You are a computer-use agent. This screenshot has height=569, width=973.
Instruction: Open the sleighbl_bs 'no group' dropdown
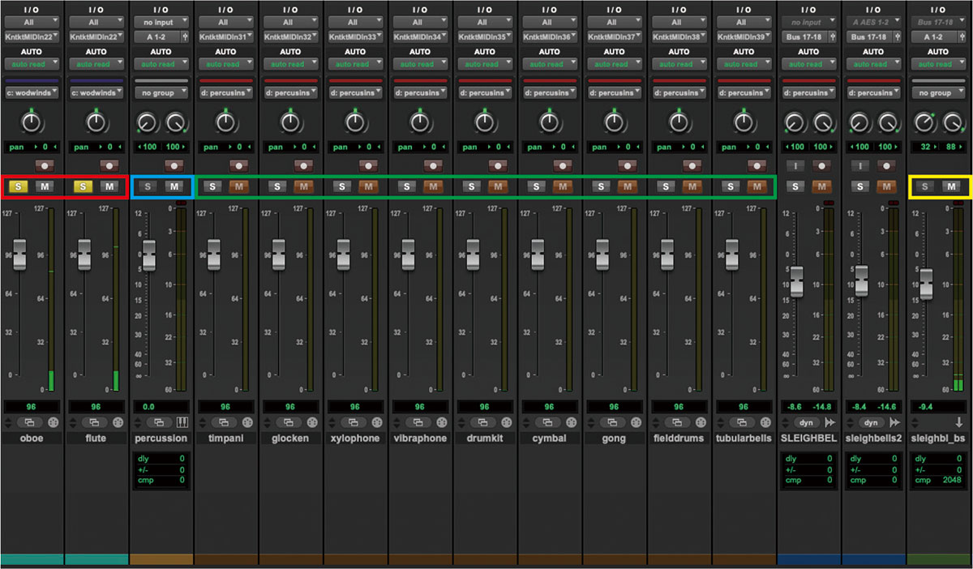pyautogui.click(x=938, y=92)
